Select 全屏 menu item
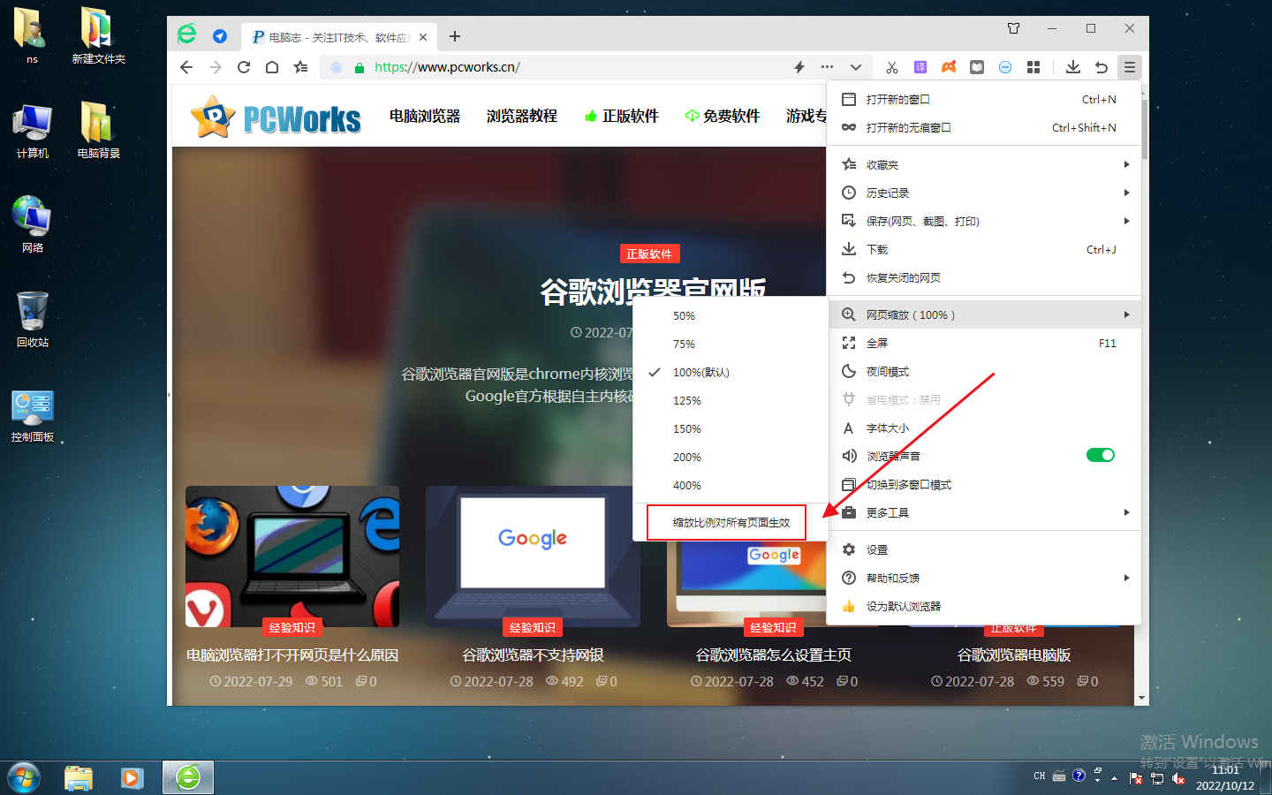This screenshot has width=1272, height=795. click(x=984, y=343)
